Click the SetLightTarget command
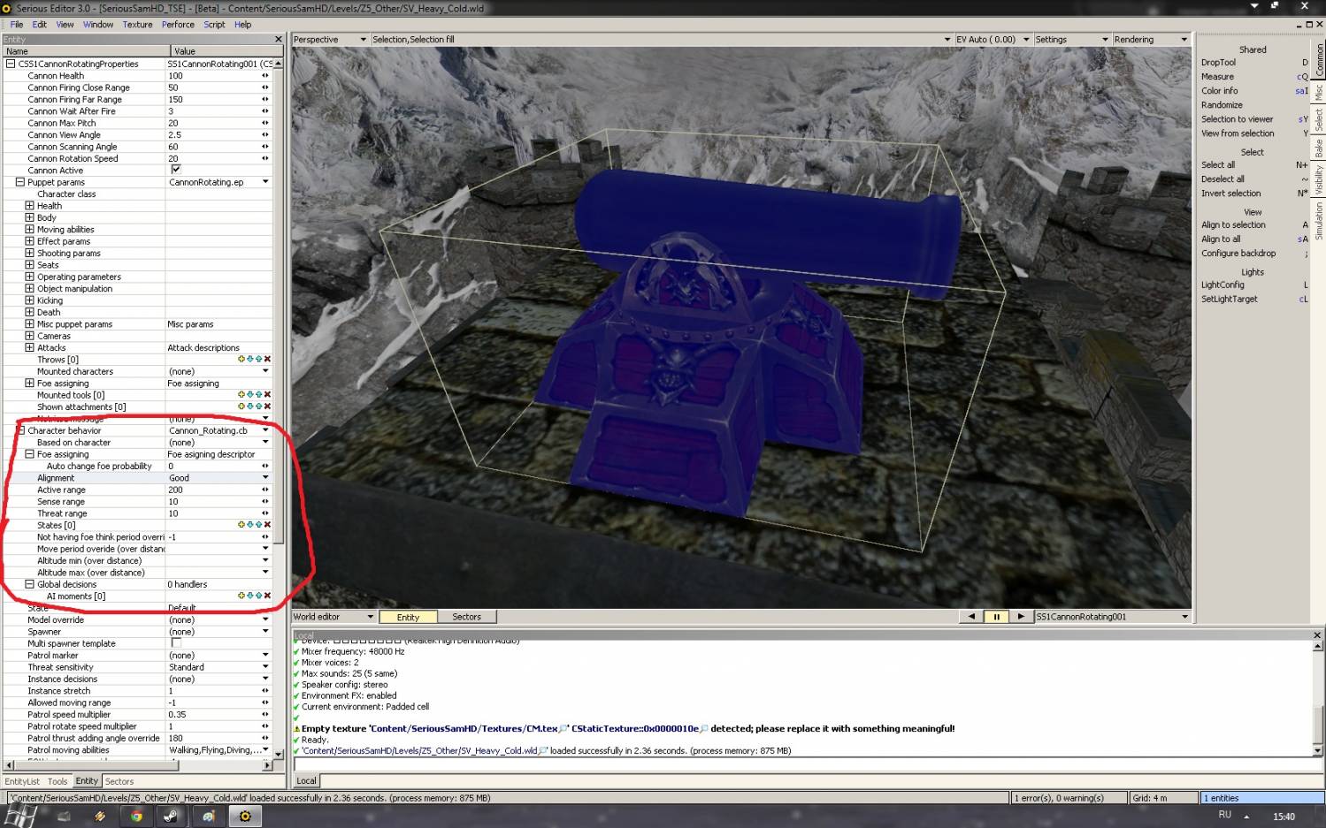 pyautogui.click(x=1229, y=300)
